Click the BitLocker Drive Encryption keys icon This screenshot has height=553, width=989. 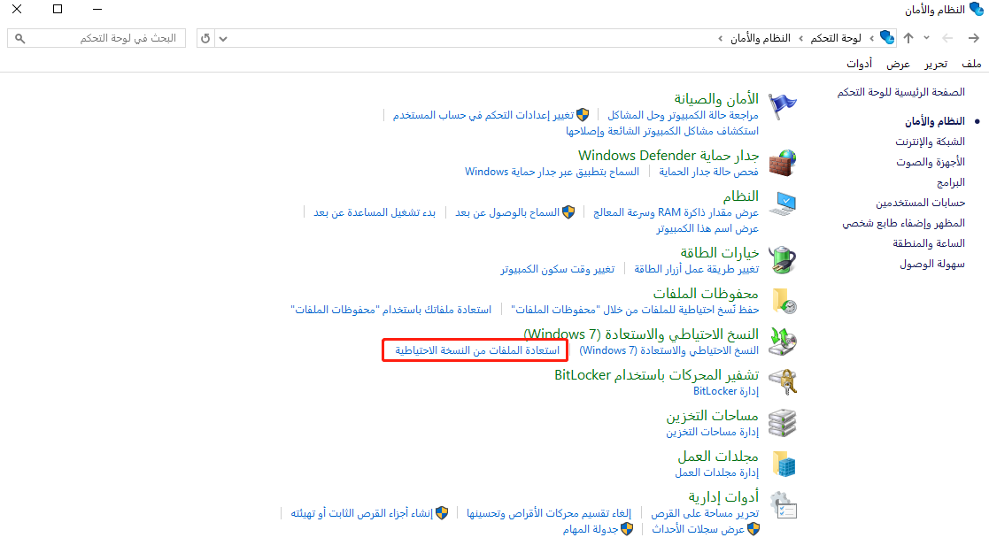click(783, 382)
